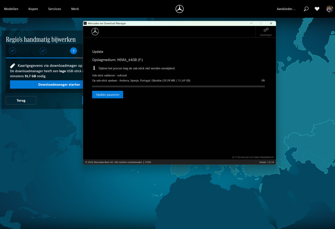Open the user profile avatar
Screen dimensions: 335x229
pos(329,9)
